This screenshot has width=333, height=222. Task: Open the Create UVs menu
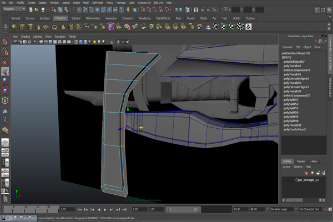pos(144,3)
